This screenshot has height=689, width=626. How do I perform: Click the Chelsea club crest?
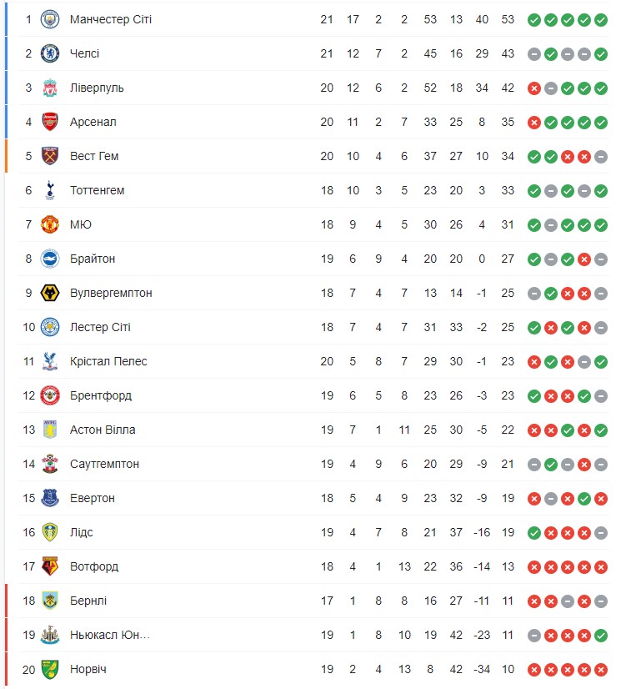point(50,53)
